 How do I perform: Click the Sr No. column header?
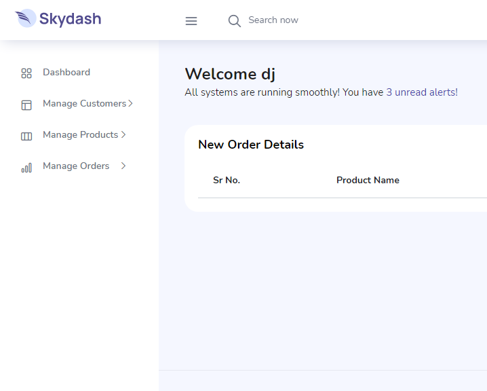click(x=227, y=180)
